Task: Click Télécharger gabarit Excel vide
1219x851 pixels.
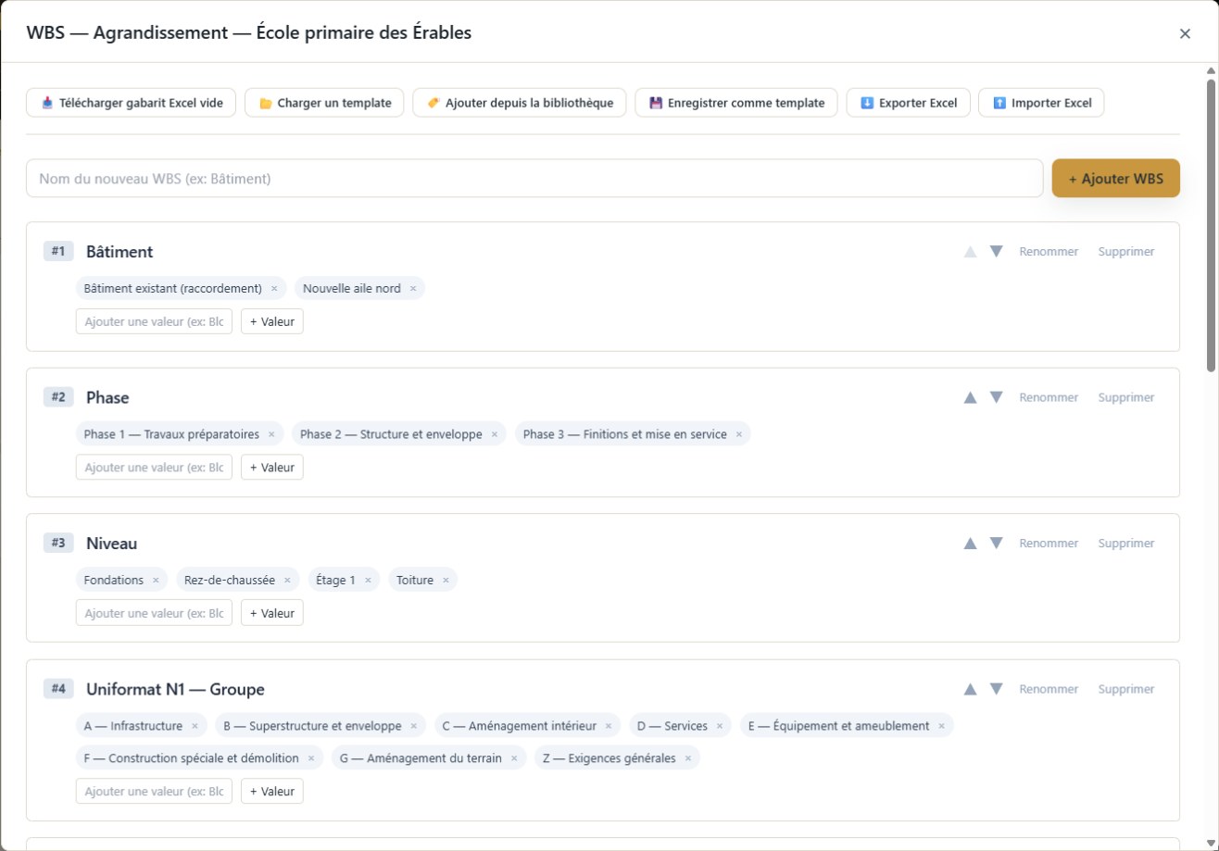Action: point(132,103)
